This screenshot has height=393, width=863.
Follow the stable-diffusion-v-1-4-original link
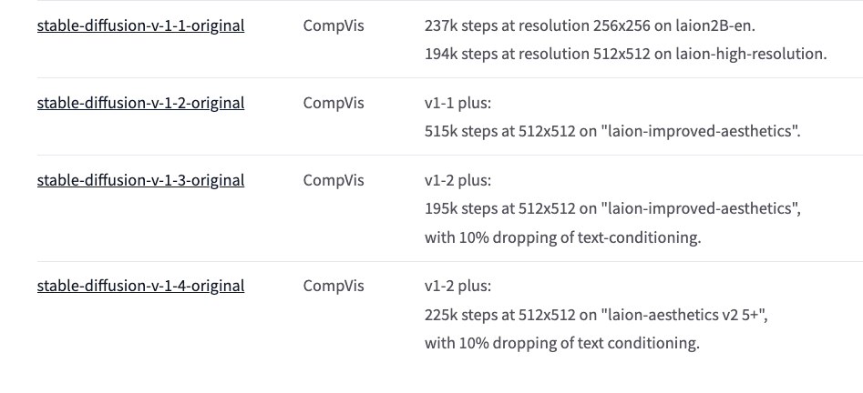140,286
